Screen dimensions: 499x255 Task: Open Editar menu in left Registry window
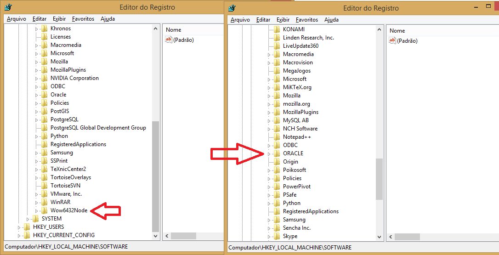point(40,19)
